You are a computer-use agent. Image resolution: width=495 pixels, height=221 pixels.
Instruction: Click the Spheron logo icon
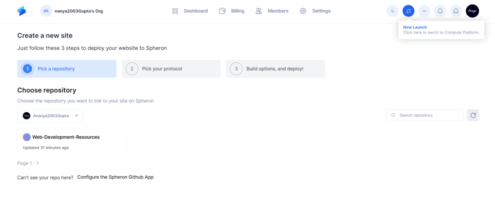coord(22,11)
